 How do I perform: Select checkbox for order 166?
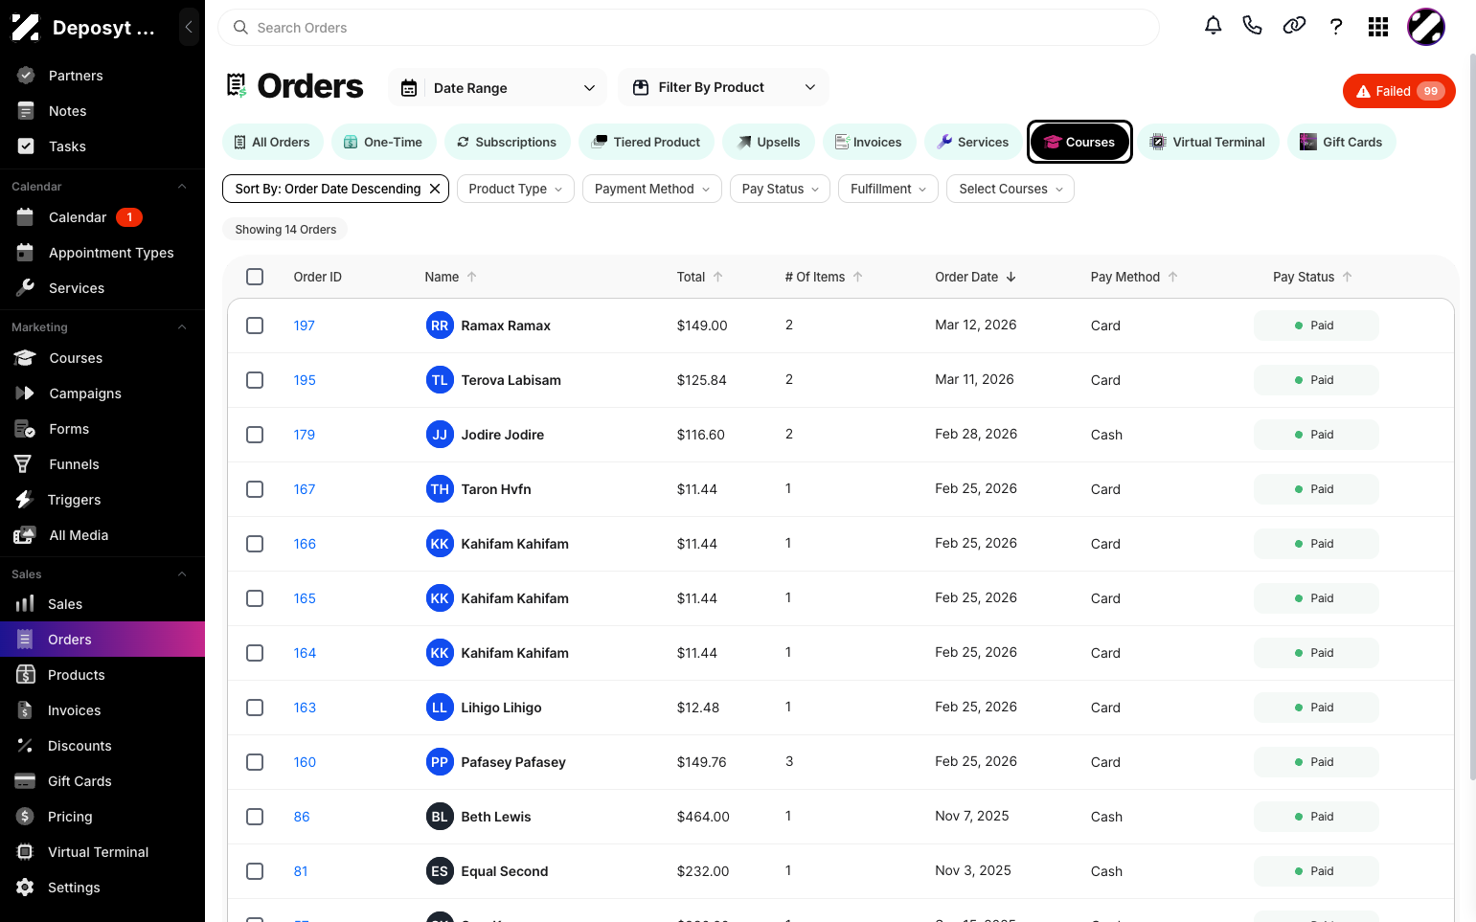pos(255,544)
